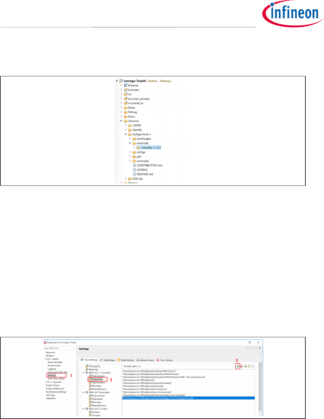The width and height of the screenshot is (324, 419).
Task: Click the Delete include path icon
Action: pyautogui.click(x=242, y=366)
